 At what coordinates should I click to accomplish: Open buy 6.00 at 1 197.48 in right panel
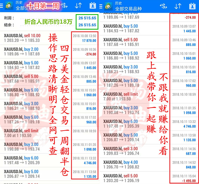tap(149, 123)
